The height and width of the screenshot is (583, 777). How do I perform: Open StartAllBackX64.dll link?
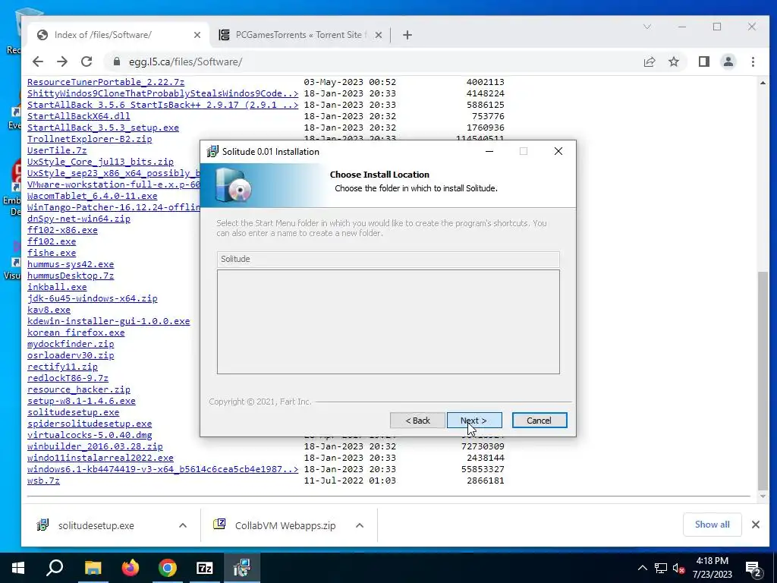(x=79, y=116)
